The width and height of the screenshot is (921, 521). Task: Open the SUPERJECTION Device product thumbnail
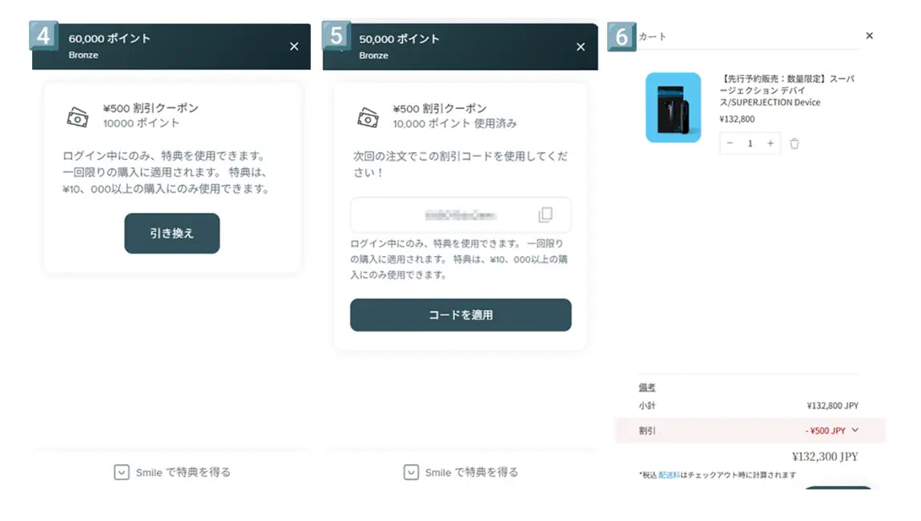click(673, 107)
